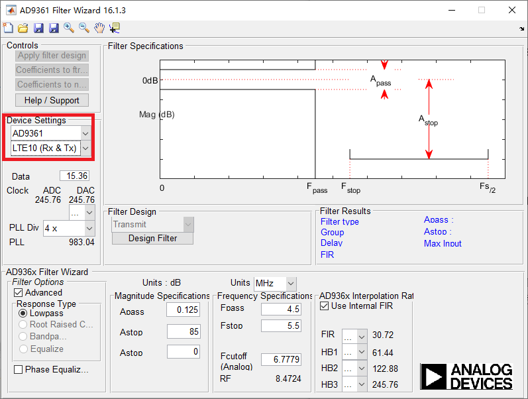Image resolution: width=528 pixels, height=399 pixels.
Task: Uncheck the Advanced filter option
Action: (x=19, y=292)
